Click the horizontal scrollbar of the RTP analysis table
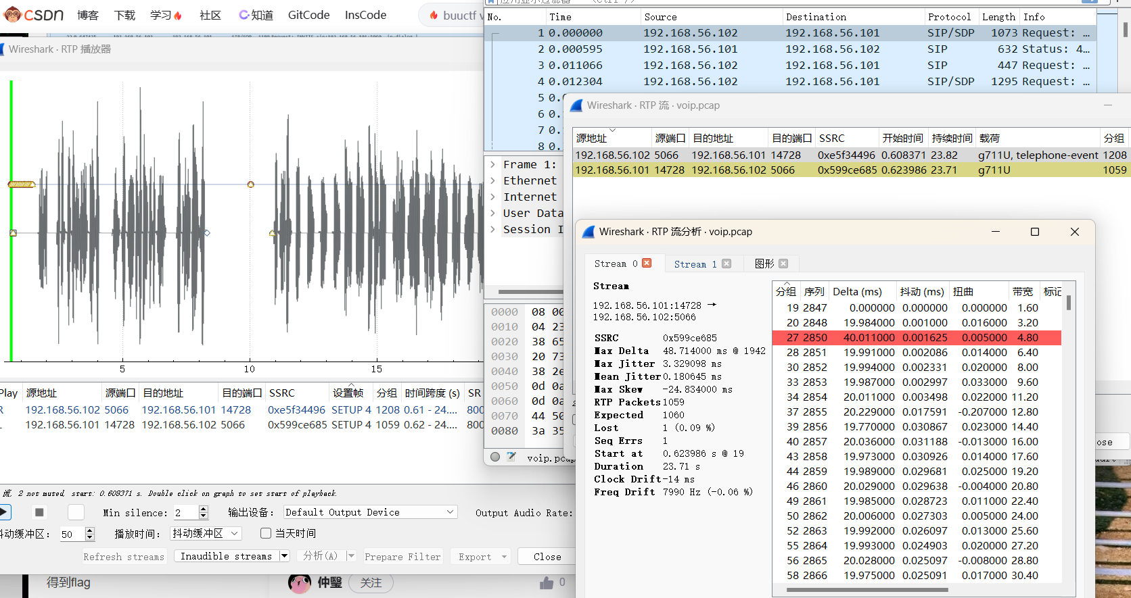1131x598 pixels. pyautogui.click(x=867, y=590)
